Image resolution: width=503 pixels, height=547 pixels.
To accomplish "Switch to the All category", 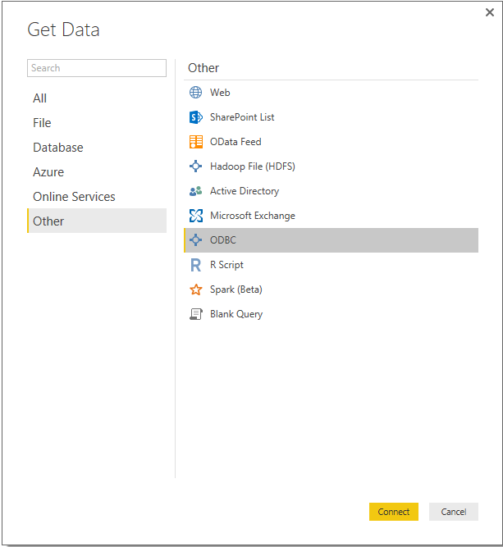I will (x=40, y=98).
